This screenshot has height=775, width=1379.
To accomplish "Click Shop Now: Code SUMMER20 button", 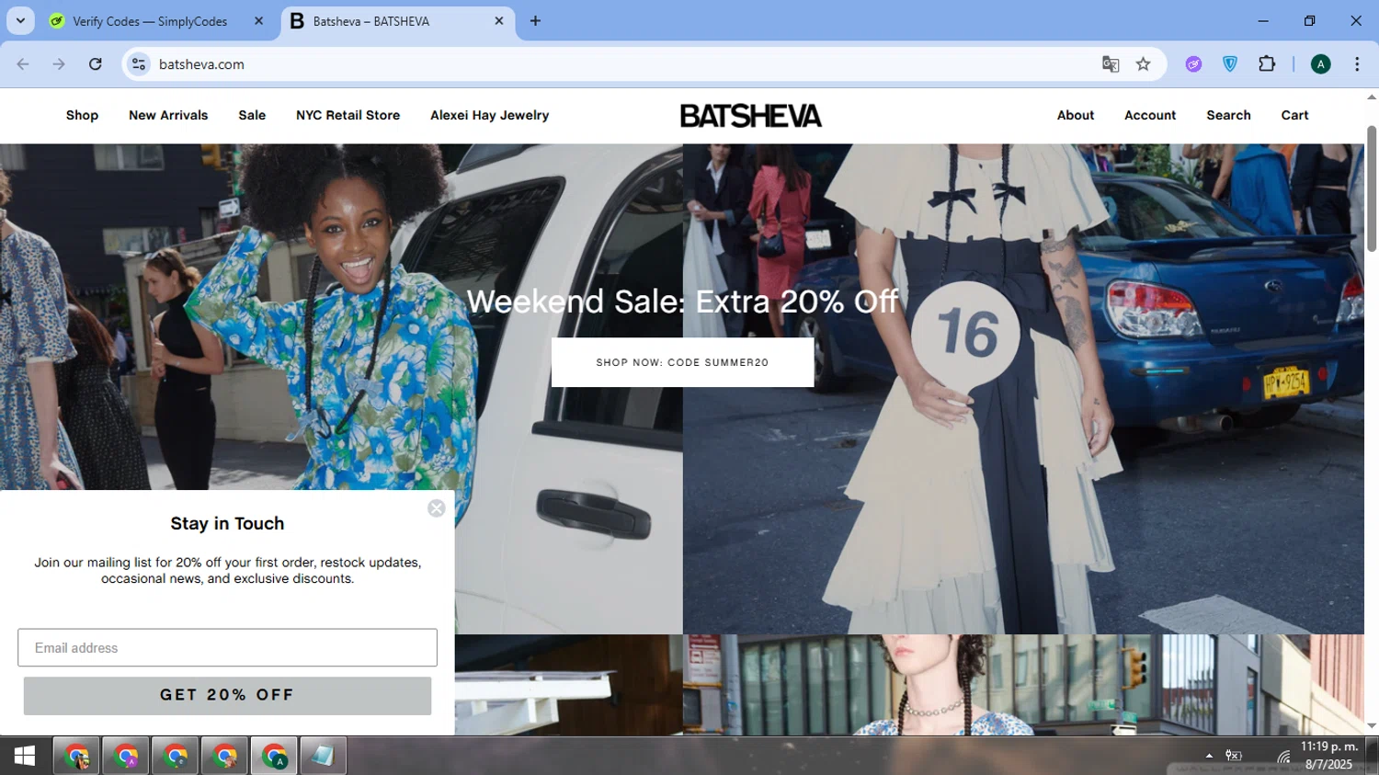I will [682, 362].
